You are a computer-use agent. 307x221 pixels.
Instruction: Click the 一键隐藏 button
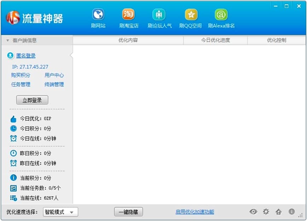click(x=128, y=212)
